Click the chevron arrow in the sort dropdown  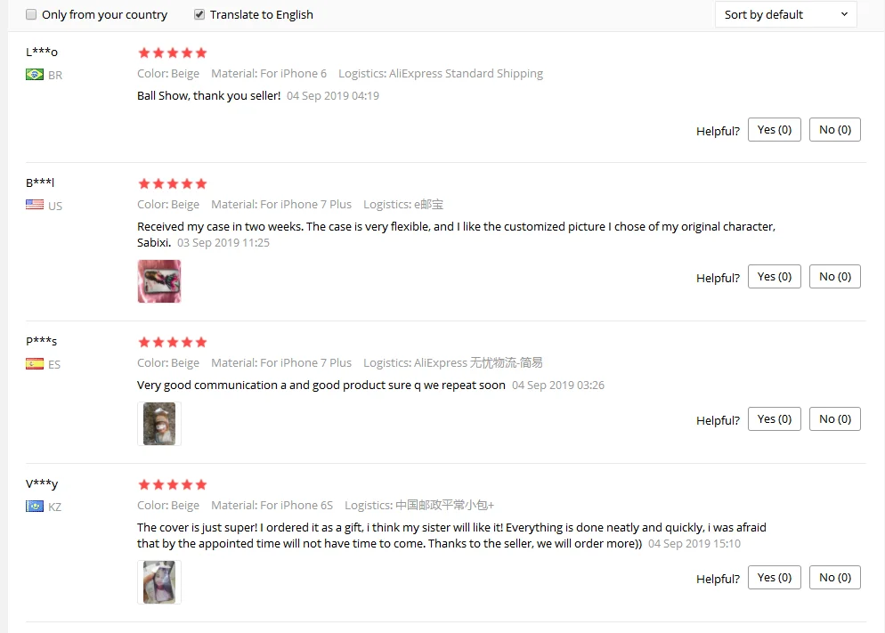[x=844, y=14]
